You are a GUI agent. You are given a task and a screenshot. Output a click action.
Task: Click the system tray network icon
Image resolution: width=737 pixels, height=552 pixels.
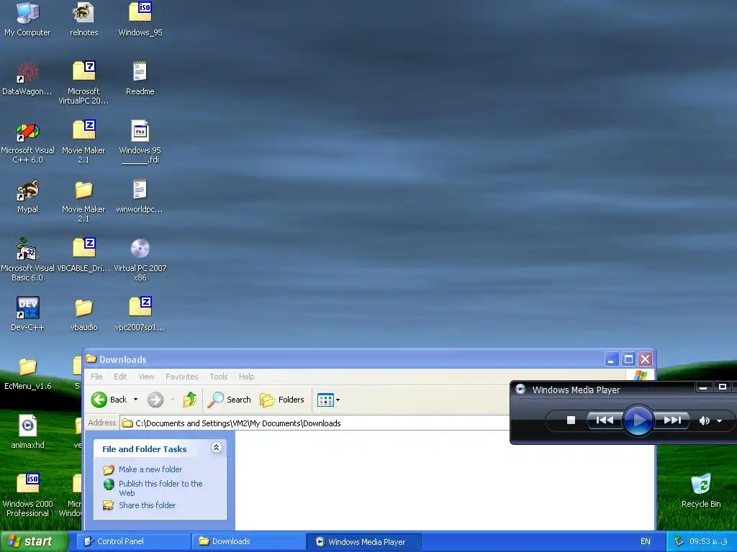[678, 542]
